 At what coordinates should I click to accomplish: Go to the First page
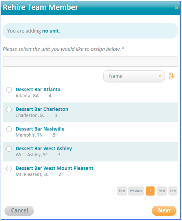pos(122,191)
